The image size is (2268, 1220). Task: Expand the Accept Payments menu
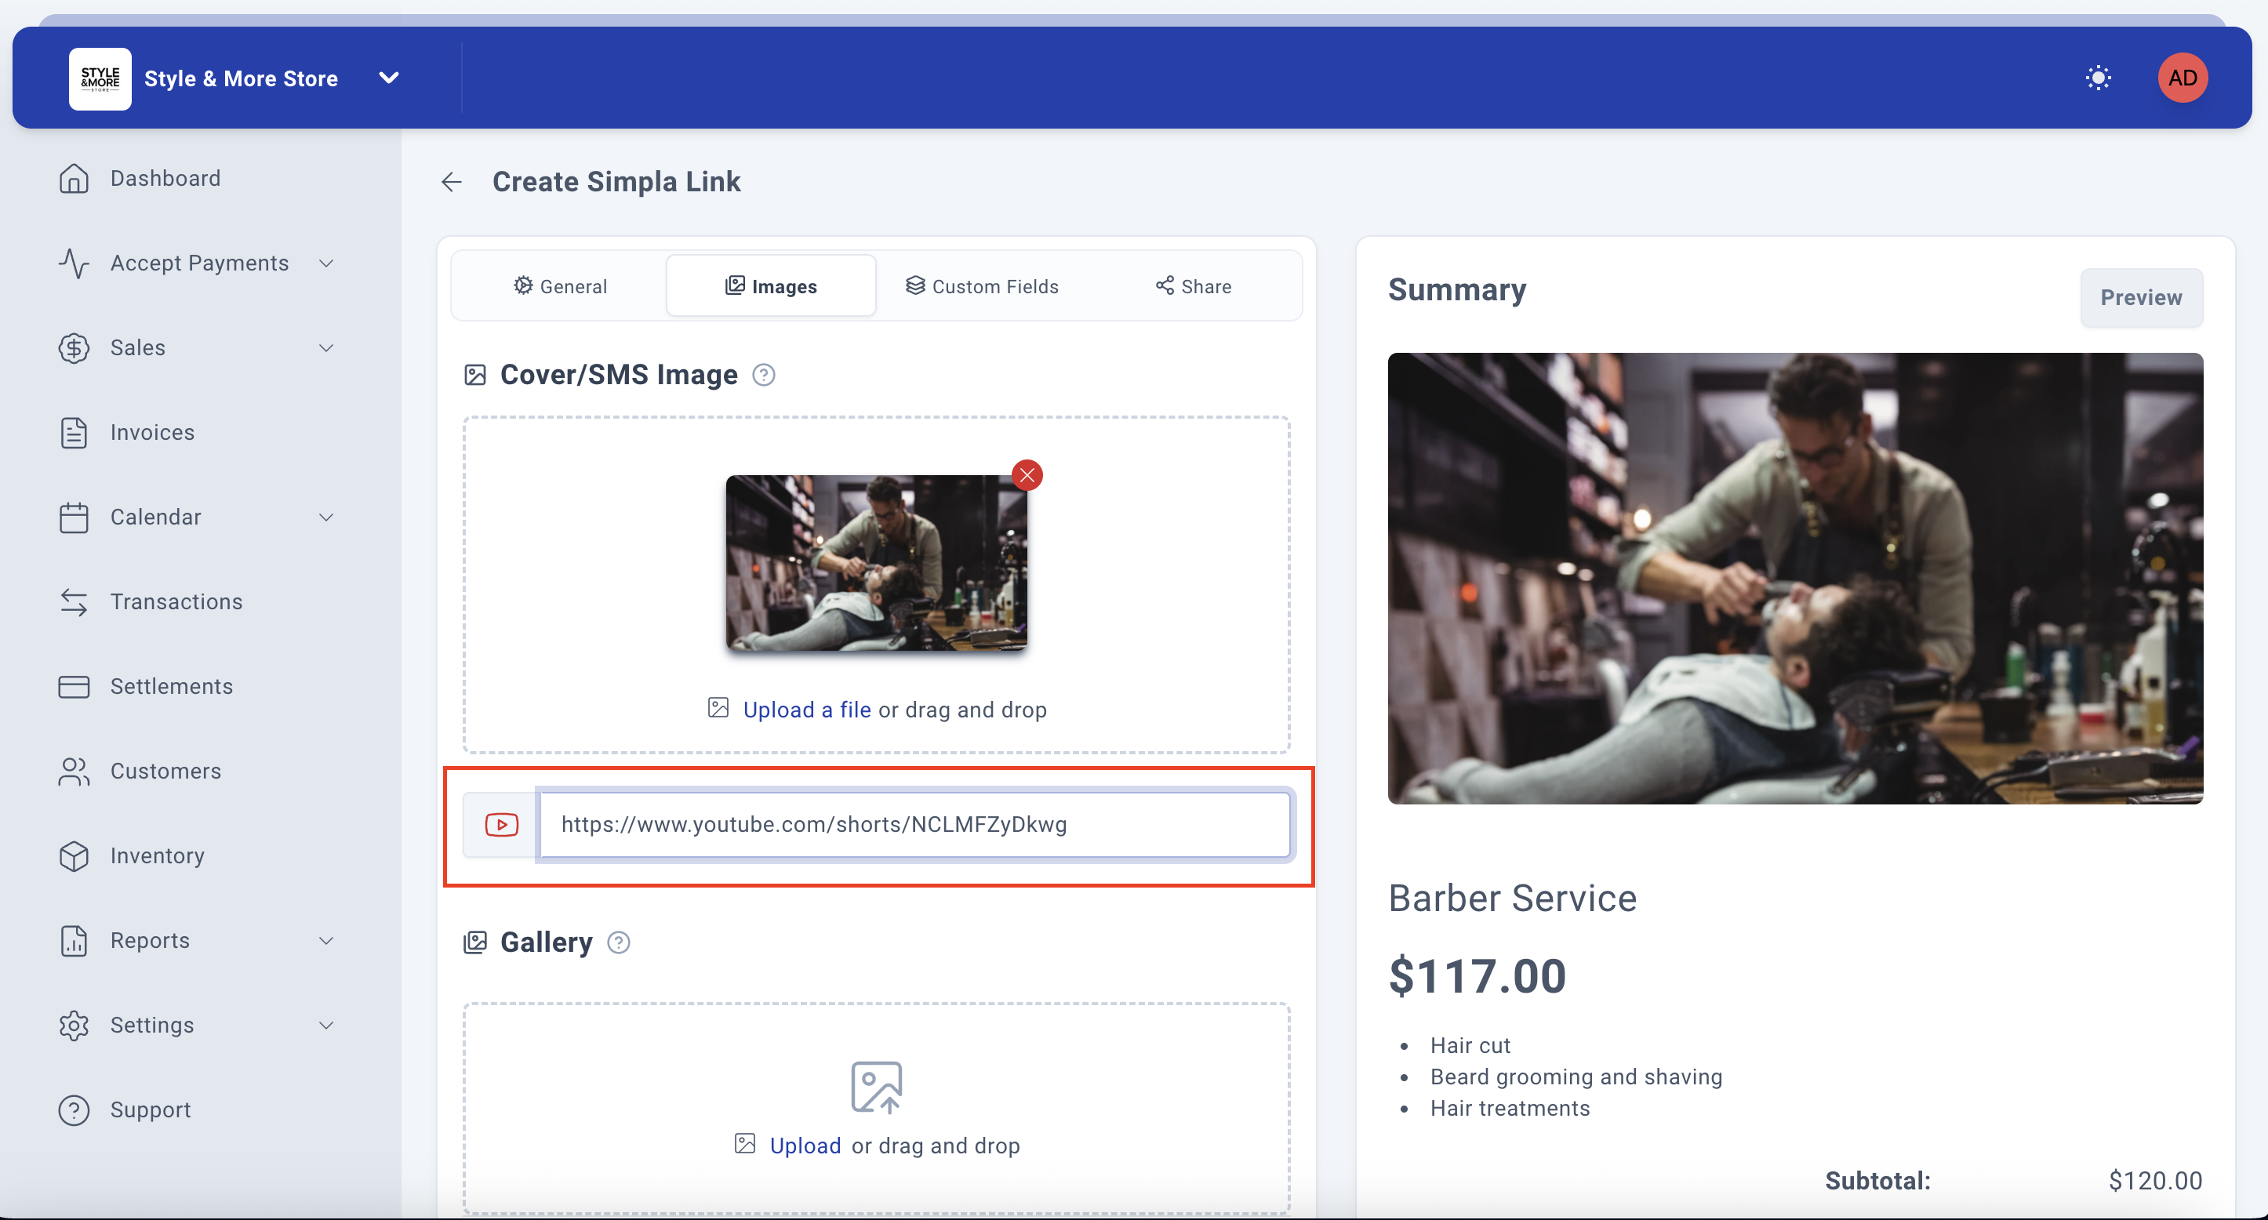[x=199, y=263]
